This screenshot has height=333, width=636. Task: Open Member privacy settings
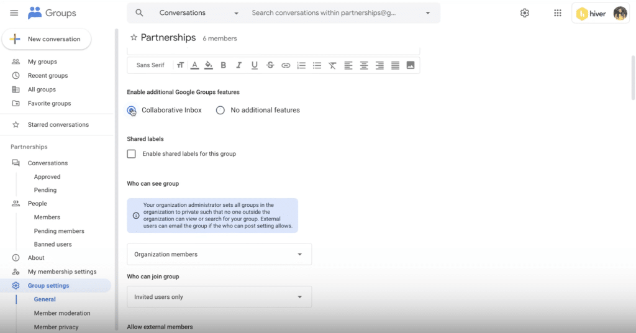click(x=56, y=327)
